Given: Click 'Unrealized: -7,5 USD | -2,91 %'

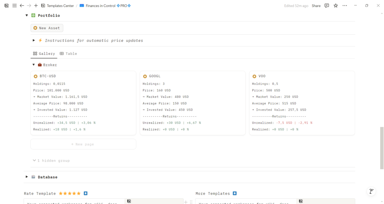Looking at the screenshot, I should [282, 123].
